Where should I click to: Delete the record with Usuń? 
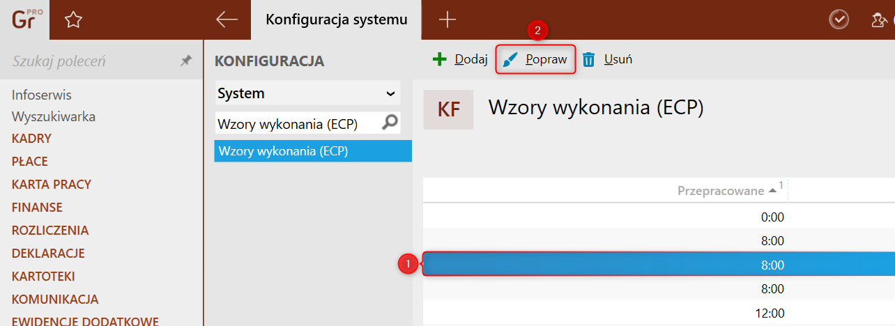pos(607,59)
